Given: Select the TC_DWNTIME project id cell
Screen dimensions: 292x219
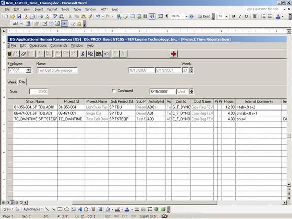Looking at the screenshot, I should pos(71,119).
